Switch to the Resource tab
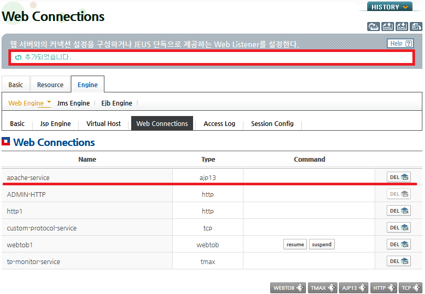This screenshot has width=425, height=294. 50,85
